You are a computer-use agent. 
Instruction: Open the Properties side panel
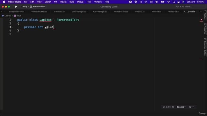(x=205, y=29)
